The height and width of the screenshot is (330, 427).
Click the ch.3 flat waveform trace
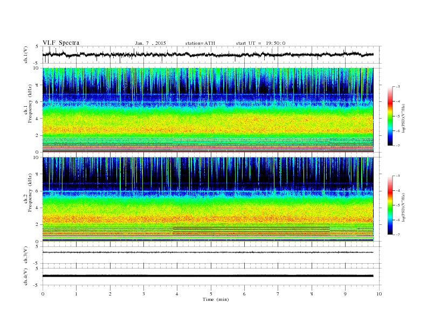point(208,252)
